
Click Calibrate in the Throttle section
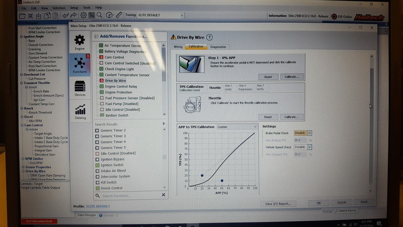pyautogui.click(x=292, y=117)
